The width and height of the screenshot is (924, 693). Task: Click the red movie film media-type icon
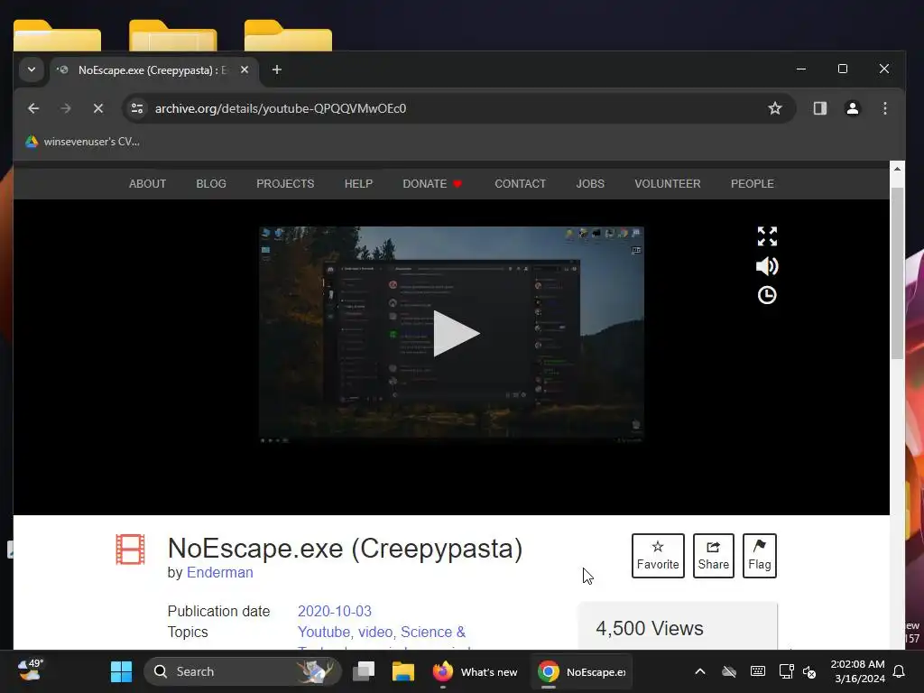tap(130, 550)
